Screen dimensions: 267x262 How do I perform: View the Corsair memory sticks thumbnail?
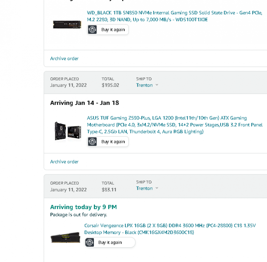(65, 238)
